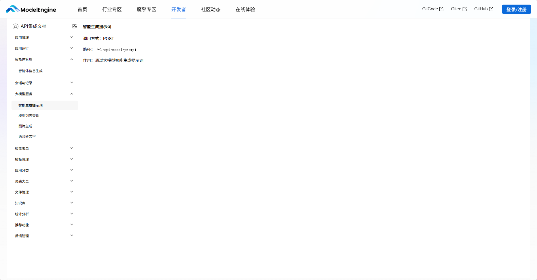Select the 魔擎专区 menu item
Viewport: 537px width, 280px height.
click(146, 9)
